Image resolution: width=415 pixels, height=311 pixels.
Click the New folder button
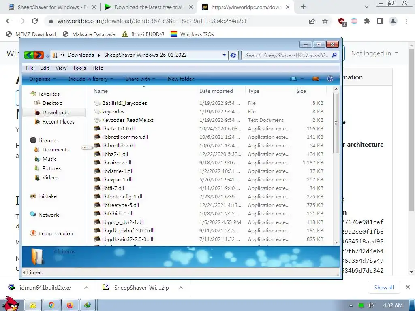point(181,79)
